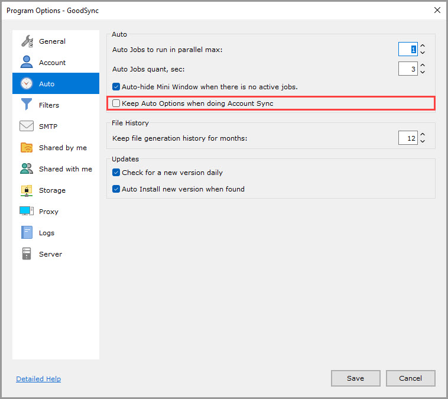
Task: Click 'Auto Jobs quant, sec:' label
Action: tap(148, 69)
